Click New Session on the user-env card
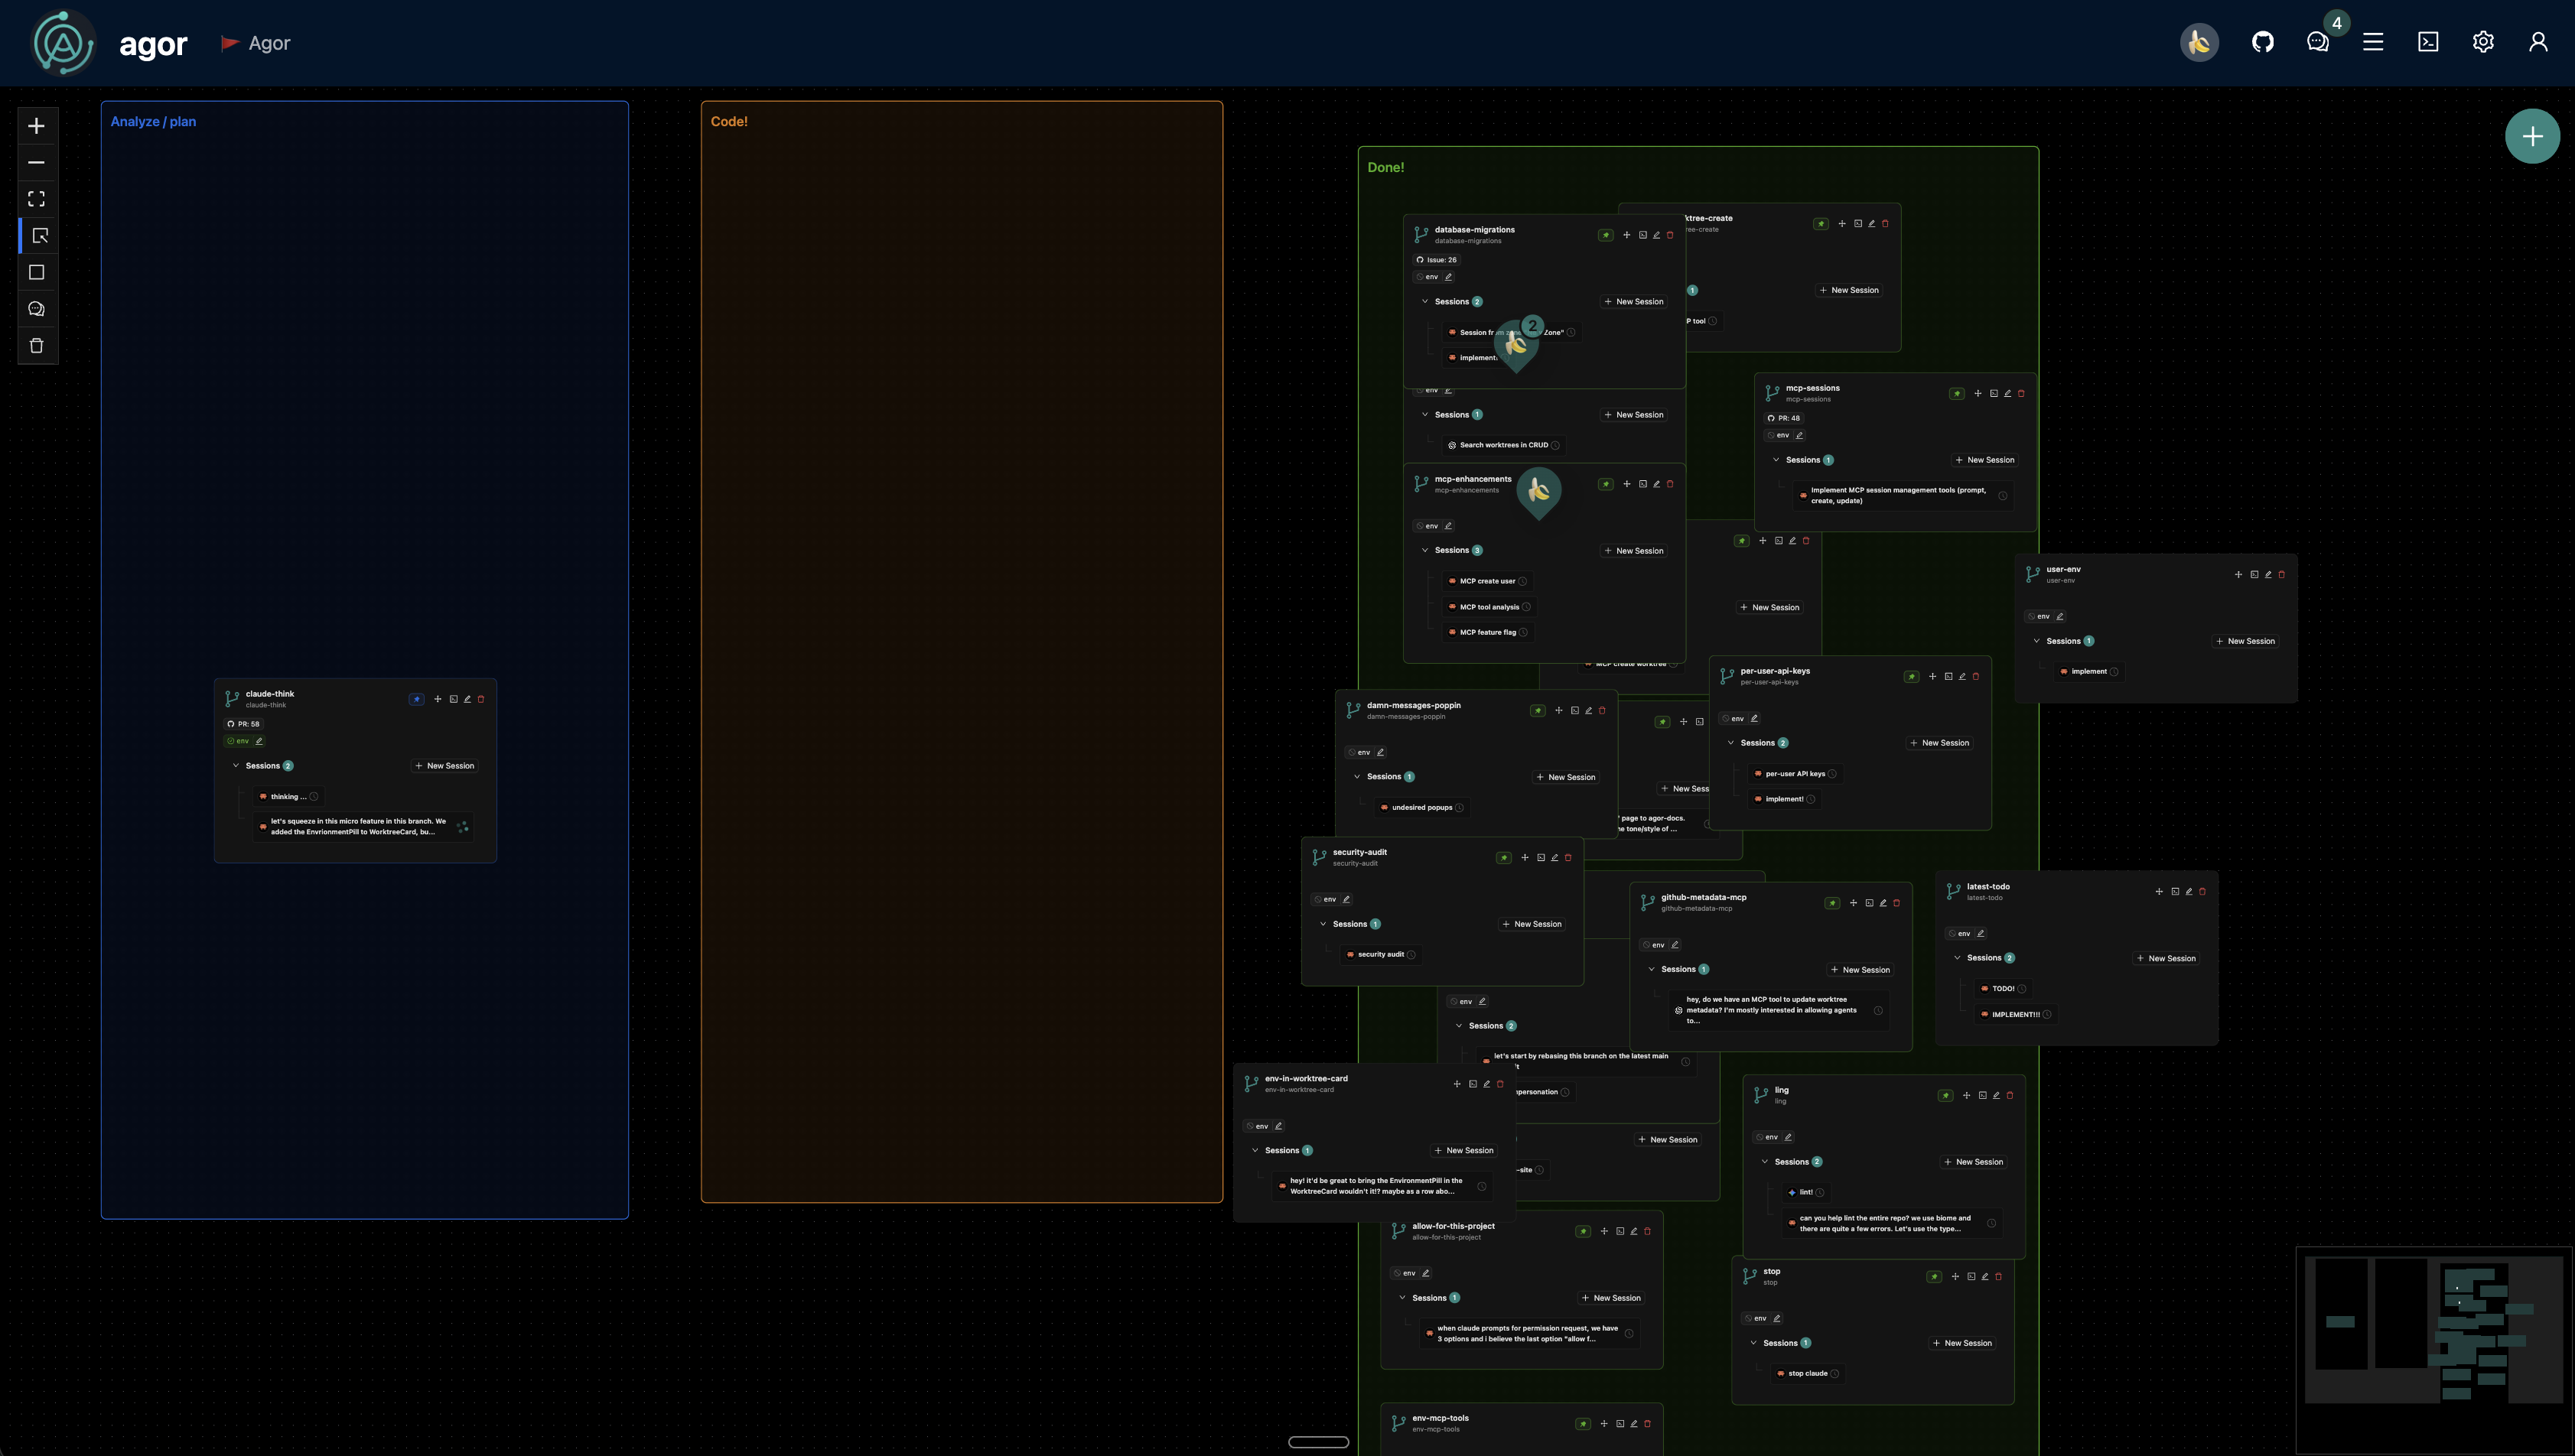 pos(2246,641)
